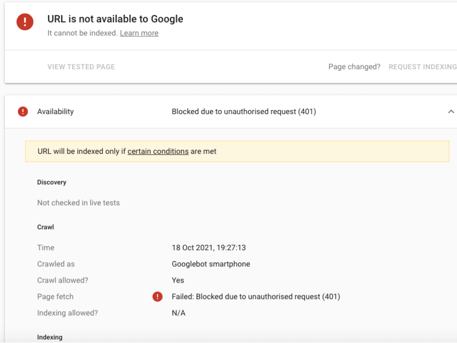The height and width of the screenshot is (343, 457).
Task: Open the Learn more link
Action: (x=139, y=33)
